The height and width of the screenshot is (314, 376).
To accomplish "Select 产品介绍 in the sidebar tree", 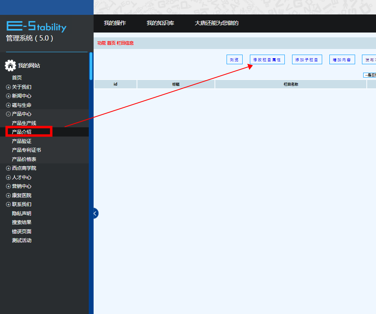I will click(x=22, y=132).
